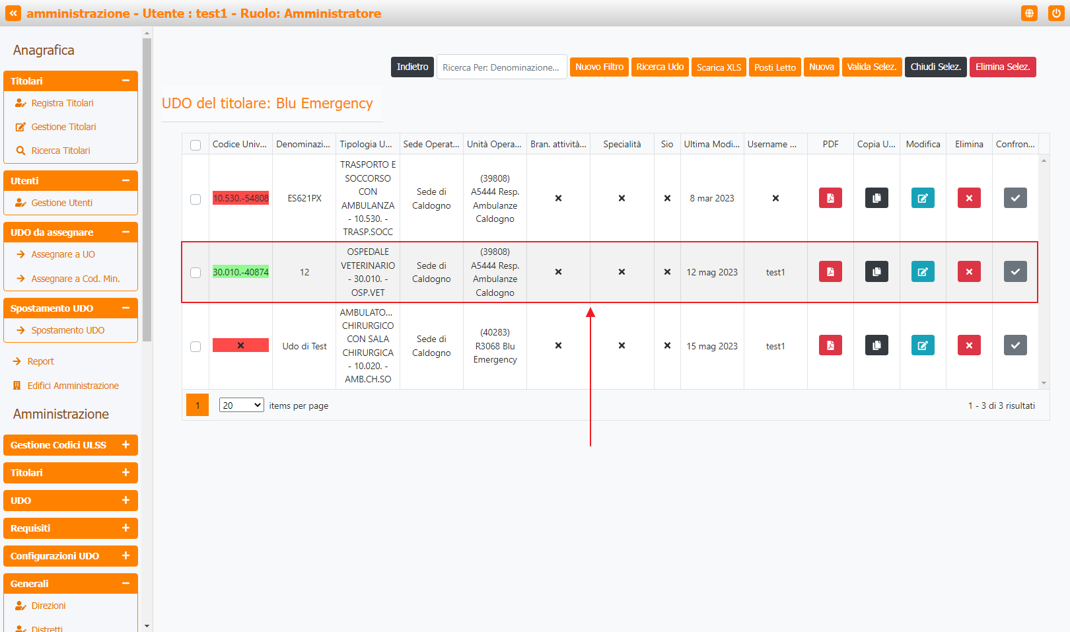
Task: Click the Gestione Titolari edit icon
Action: click(x=20, y=127)
